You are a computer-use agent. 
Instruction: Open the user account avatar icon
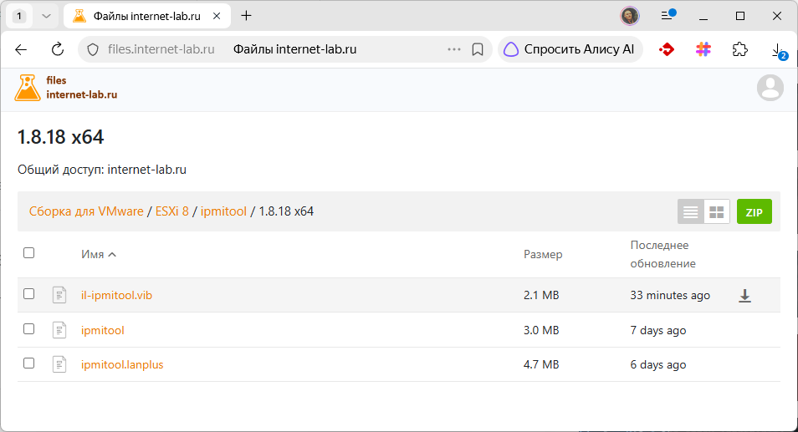pos(770,88)
